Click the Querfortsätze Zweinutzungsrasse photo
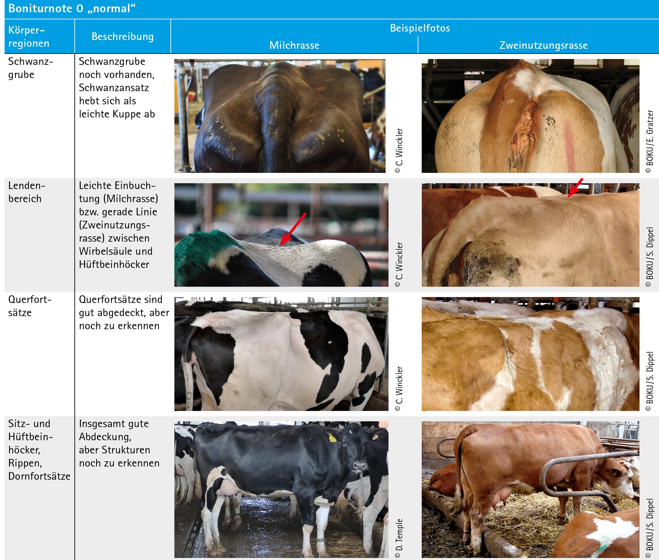The width and height of the screenshot is (659, 560). [x=530, y=354]
